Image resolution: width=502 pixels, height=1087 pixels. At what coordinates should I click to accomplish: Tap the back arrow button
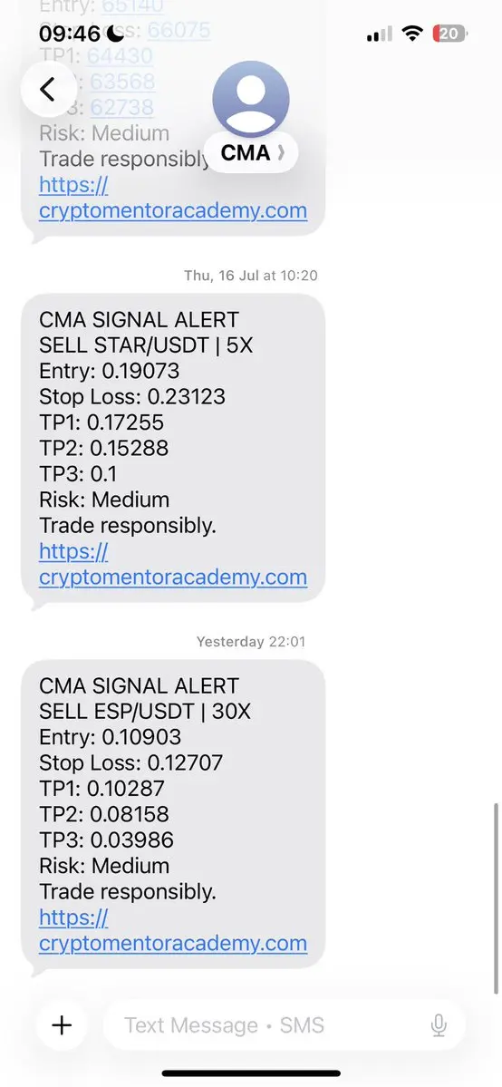click(48, 89)
